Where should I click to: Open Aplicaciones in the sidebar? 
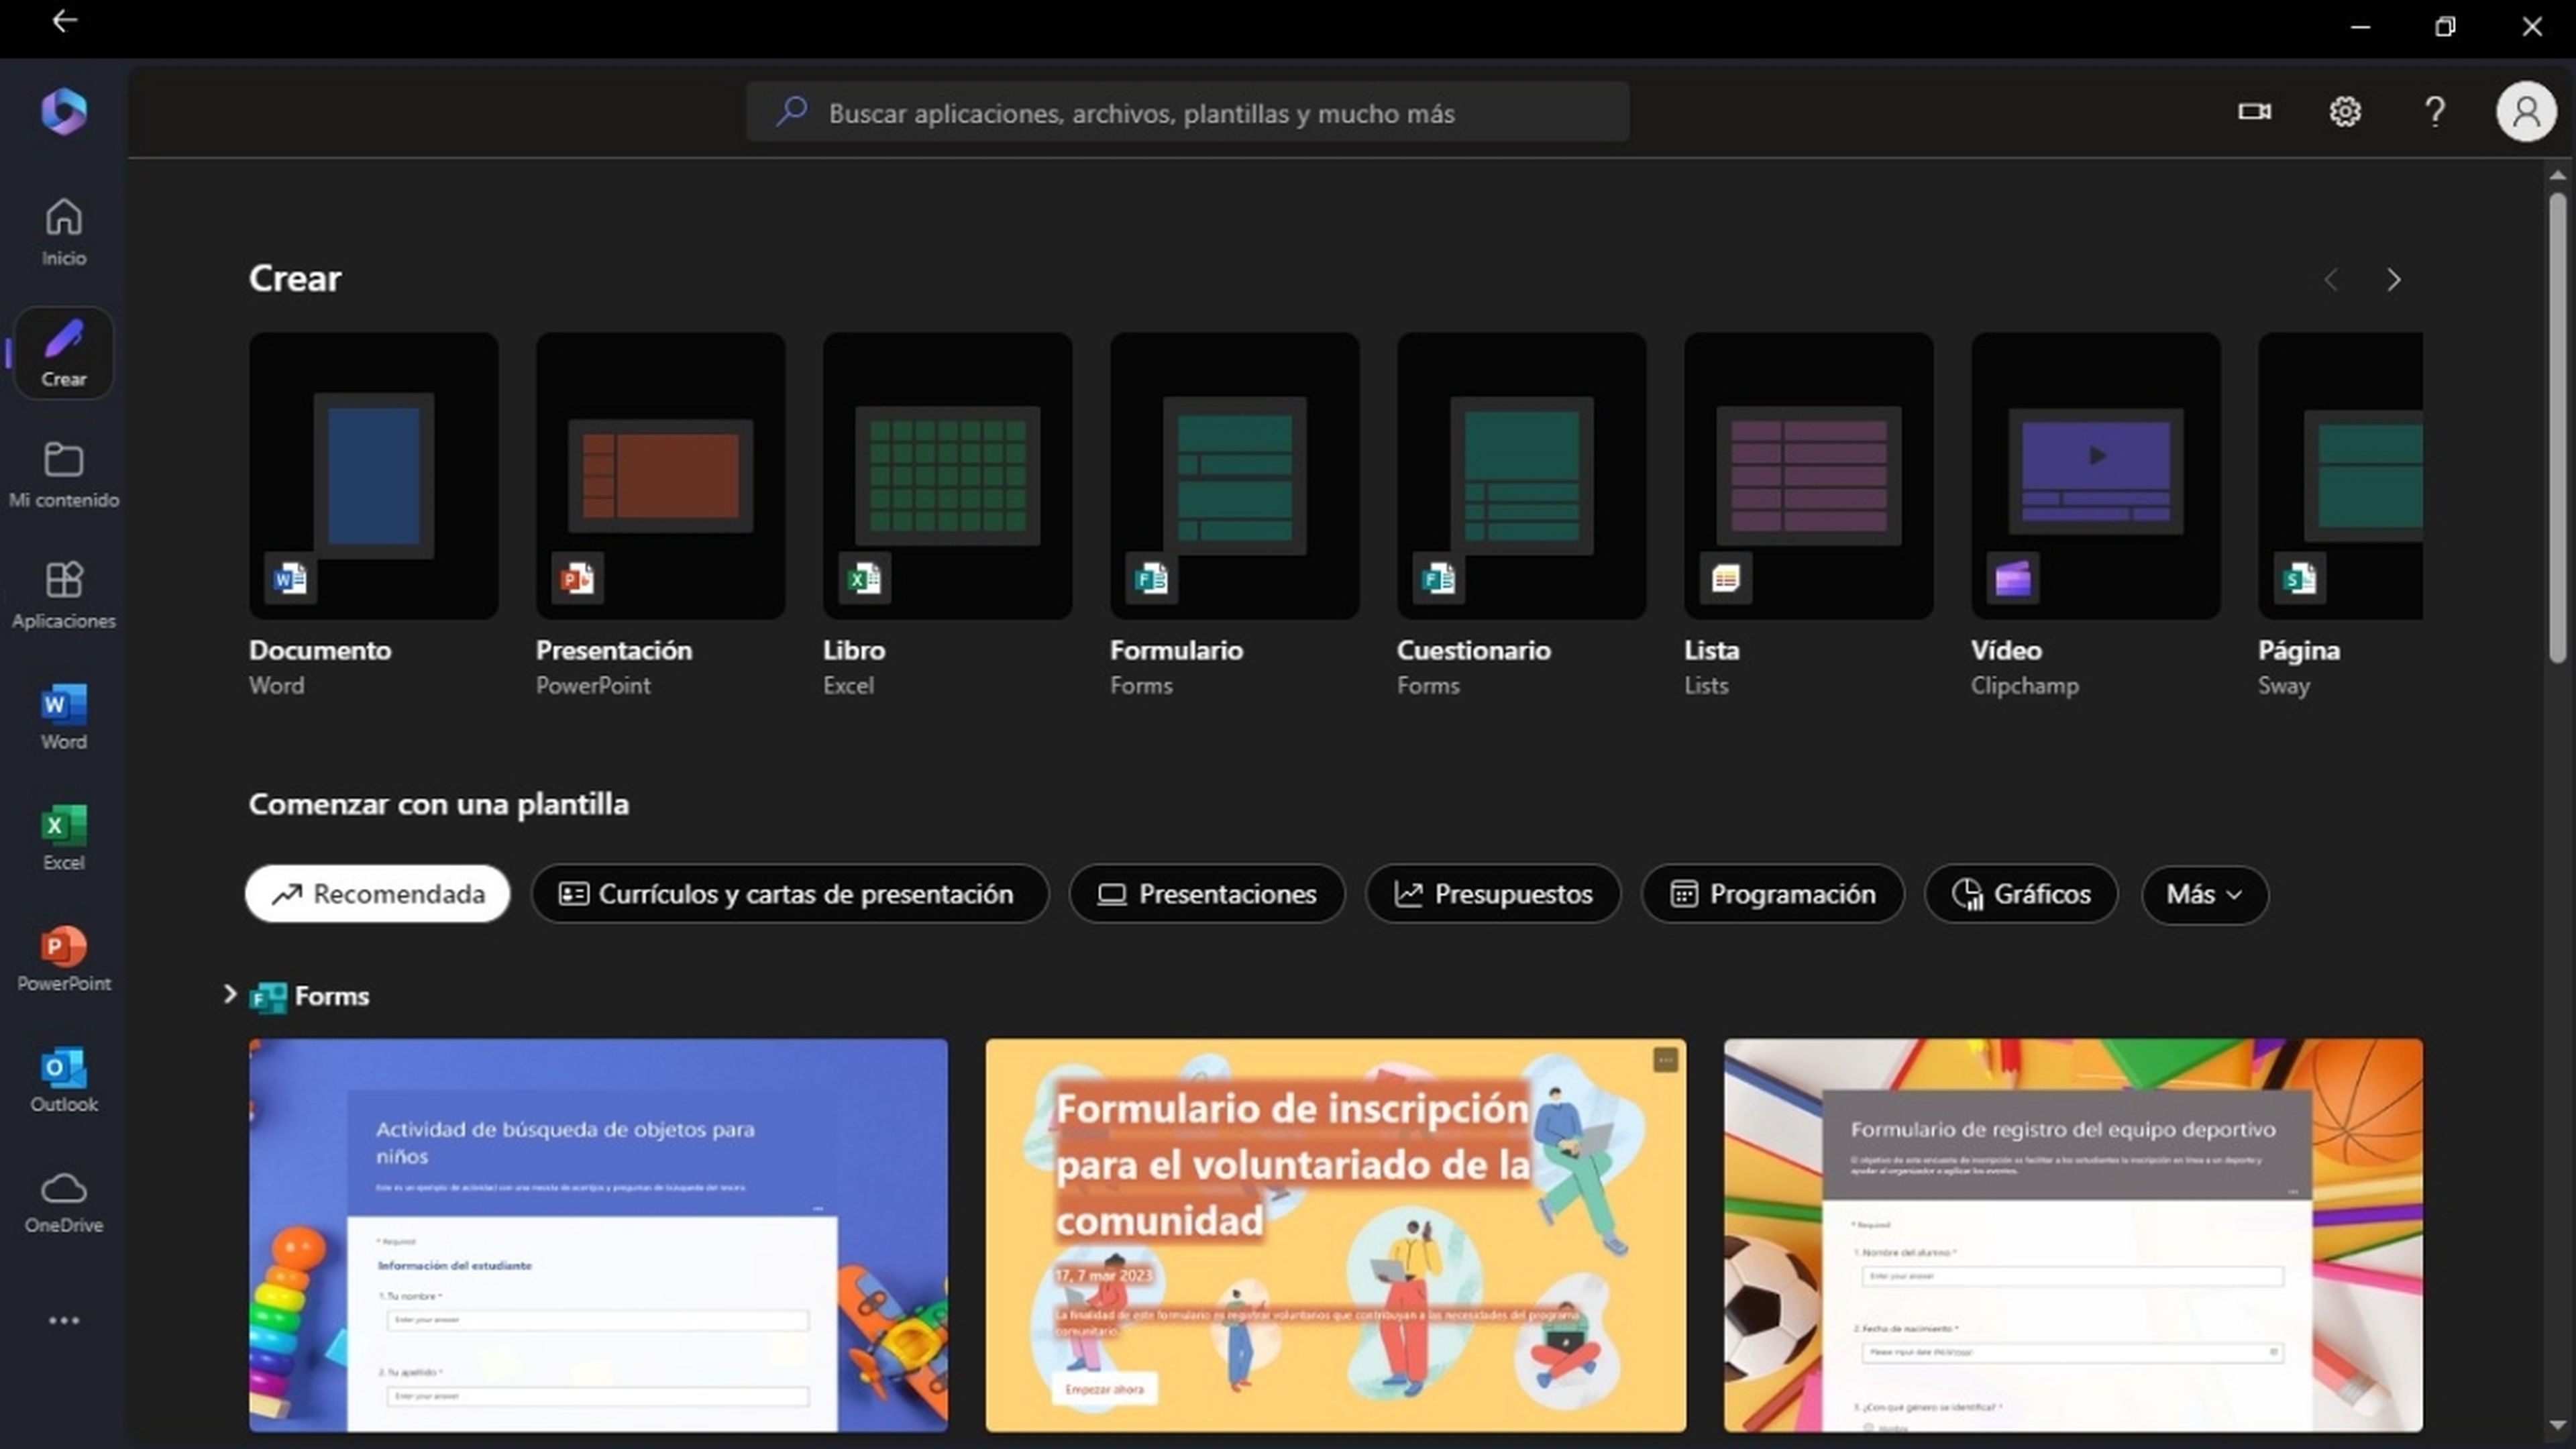[x=64, y=595]
